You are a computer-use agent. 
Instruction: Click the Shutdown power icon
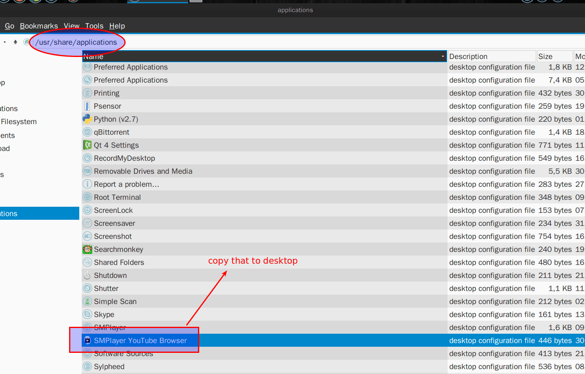[x=87, y=276]
